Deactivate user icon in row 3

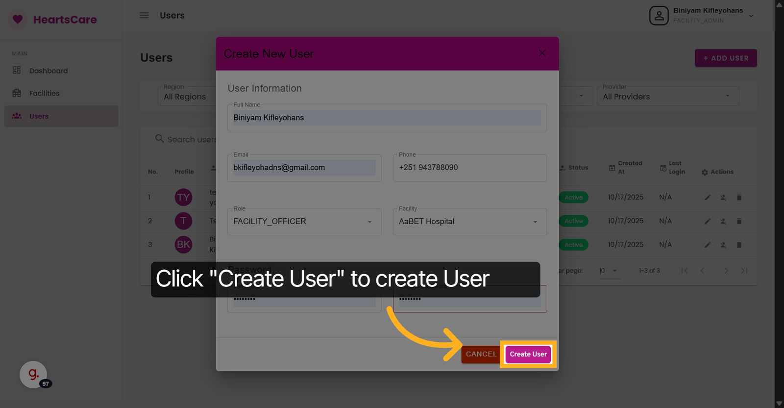point(723,245)
